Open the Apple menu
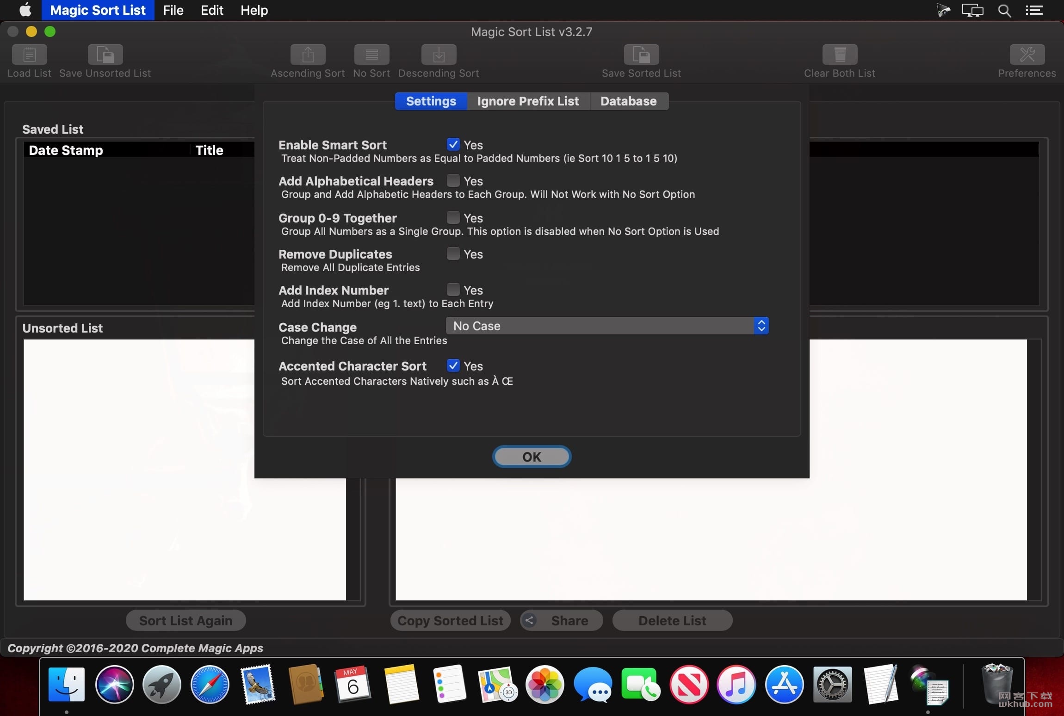The width and height of the screenshot is (1064, 716). tap(25, 10)
